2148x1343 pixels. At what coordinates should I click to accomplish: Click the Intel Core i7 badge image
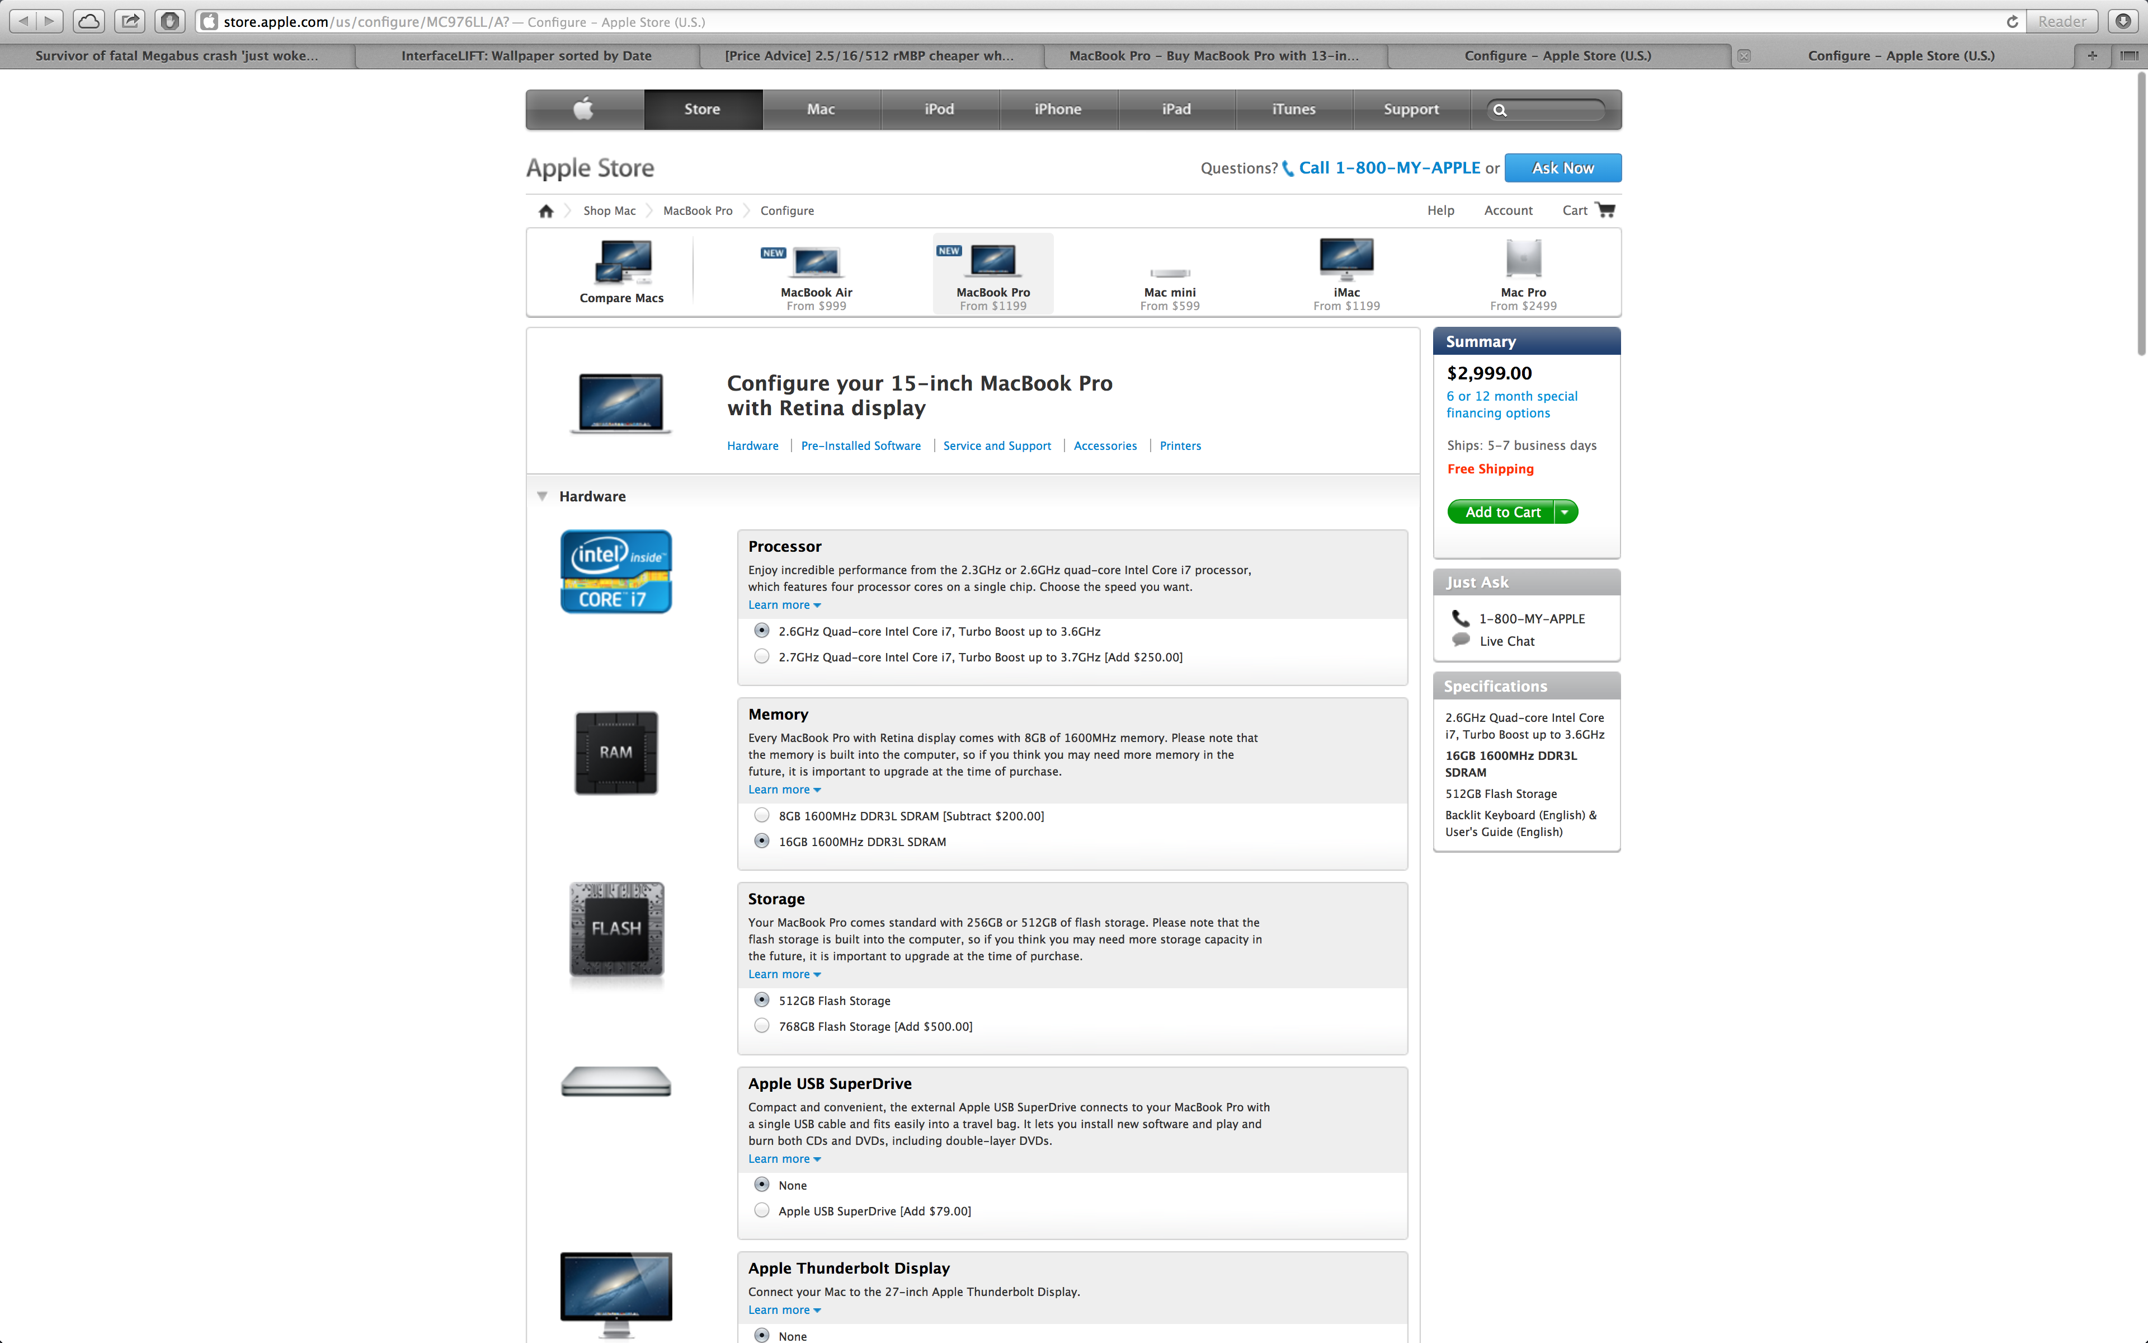point(616,572)
